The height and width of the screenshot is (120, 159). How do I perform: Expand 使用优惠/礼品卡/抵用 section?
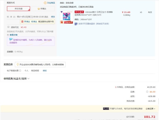16,79
